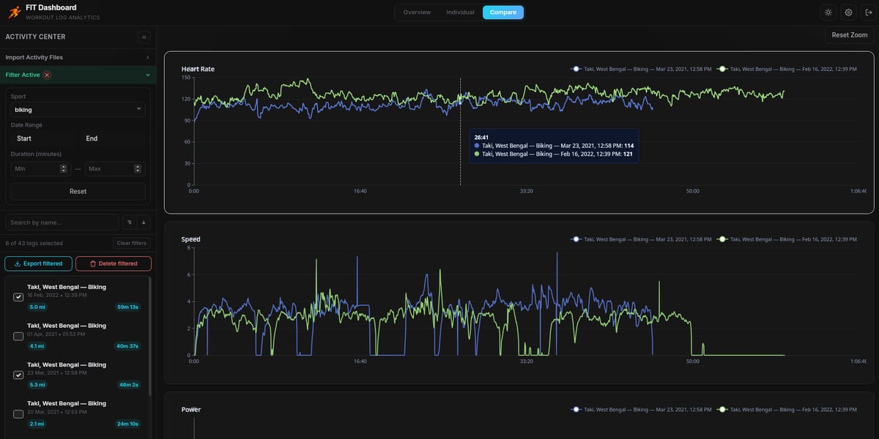Viewport: 879px width, 439px height.
Task: Switch to the Overview tab
Action: pyautogui.click(x=418, y=12)
